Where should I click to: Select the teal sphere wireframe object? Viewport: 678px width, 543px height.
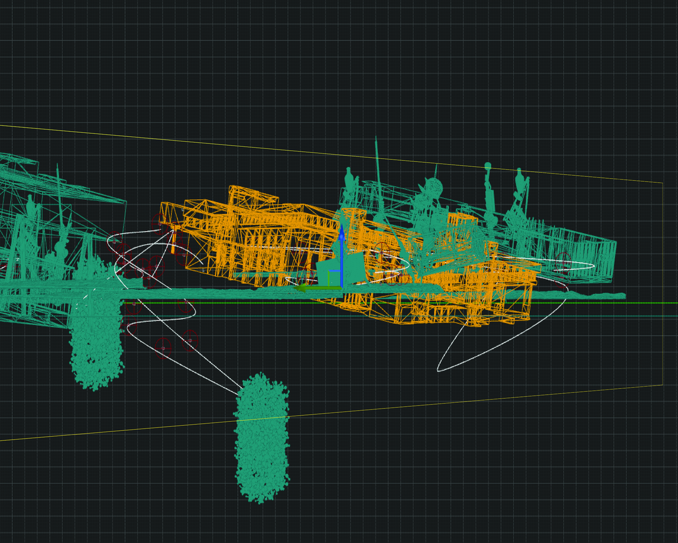[432, 186]
